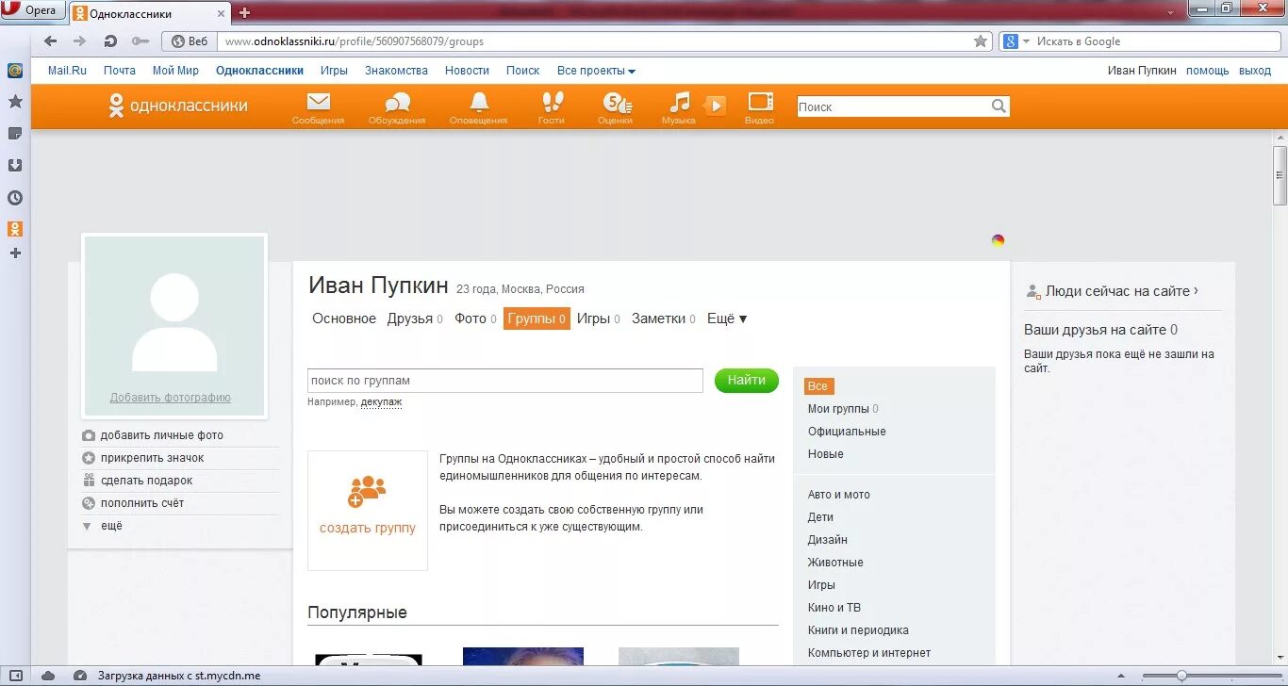Viewport: 1288px width, 686px height.
Task: Open Opera sidebar history clock icon
Action: [15, 198]
